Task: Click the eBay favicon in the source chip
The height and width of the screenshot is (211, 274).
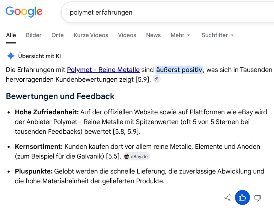Action: point(127,157)
